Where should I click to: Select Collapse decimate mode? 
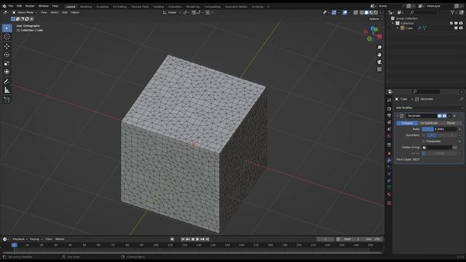[x=407, y=123]
